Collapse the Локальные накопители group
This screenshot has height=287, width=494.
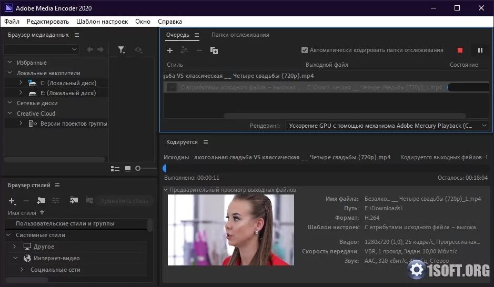[10, 73]
